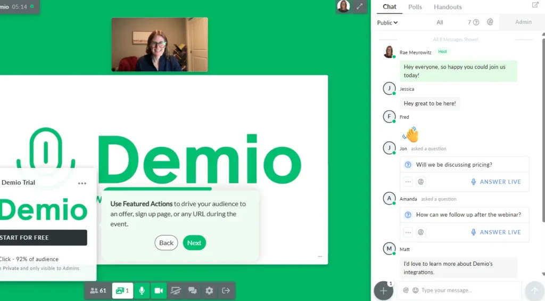The height and width of the screenshot is (301, 545).
Task: Click the waving hand emoji message
Action: click(411, 135)
